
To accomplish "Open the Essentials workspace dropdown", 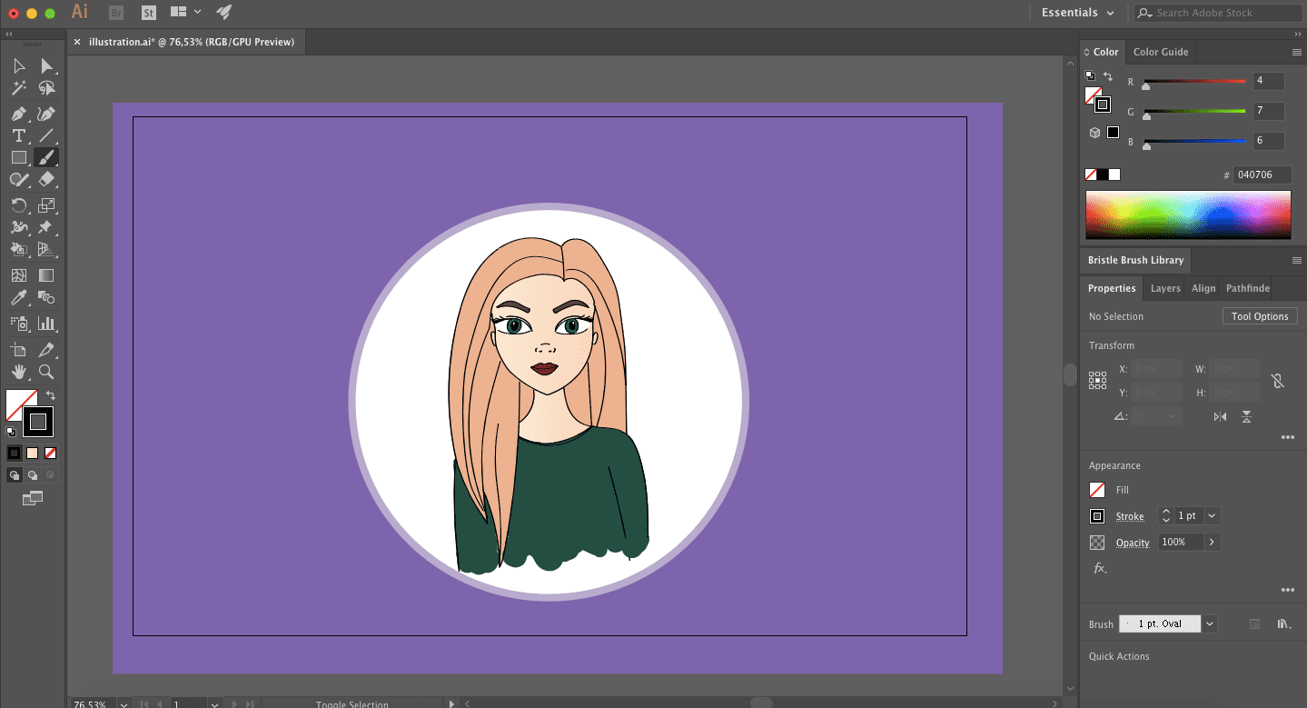I will pyautogui.click(x=1078, y=13).
